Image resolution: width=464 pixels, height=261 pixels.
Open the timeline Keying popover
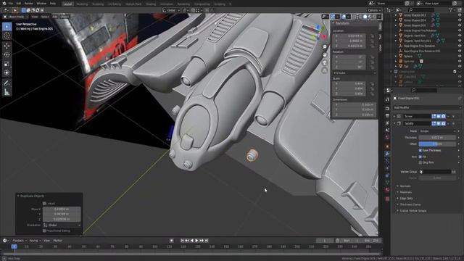click(x=35, y=241)
